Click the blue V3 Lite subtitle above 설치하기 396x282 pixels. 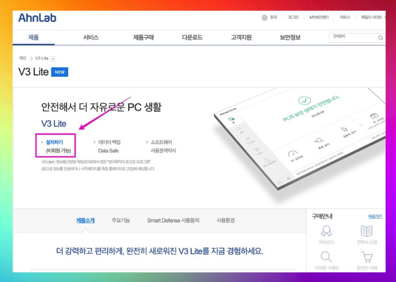pos(54,124)
